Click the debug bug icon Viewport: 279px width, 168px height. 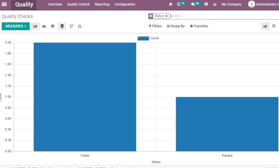click(x=170, y=4)
